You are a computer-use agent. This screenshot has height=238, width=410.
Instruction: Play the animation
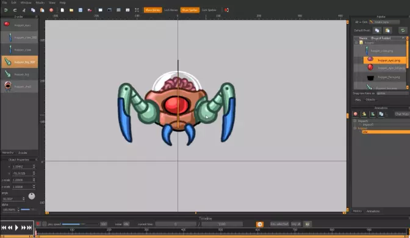click(16, 228)
